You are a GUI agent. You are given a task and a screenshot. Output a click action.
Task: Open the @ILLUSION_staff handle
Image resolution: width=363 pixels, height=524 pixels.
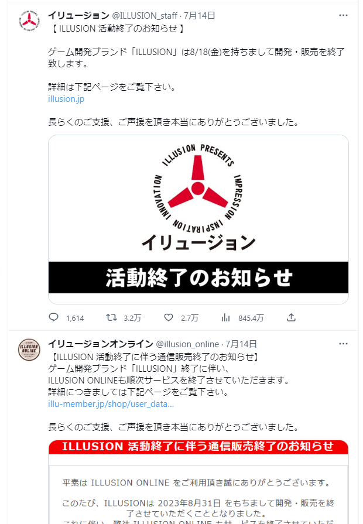coord(145,16)
